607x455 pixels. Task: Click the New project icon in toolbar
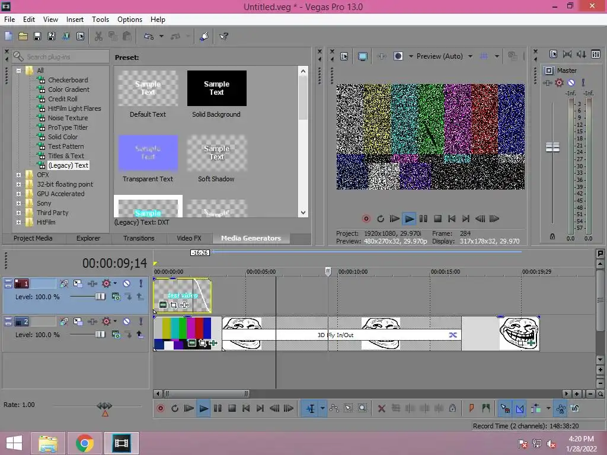8,36
